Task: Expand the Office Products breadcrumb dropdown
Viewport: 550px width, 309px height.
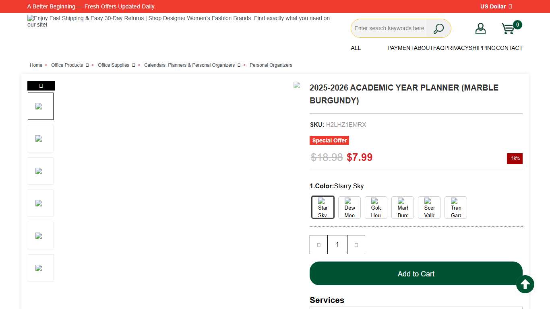Action: (87, 65)
